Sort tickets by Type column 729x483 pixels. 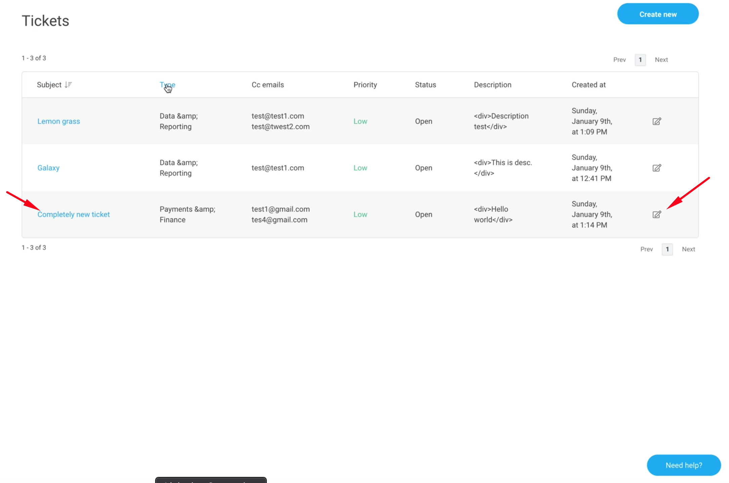(x=167, y=85)
